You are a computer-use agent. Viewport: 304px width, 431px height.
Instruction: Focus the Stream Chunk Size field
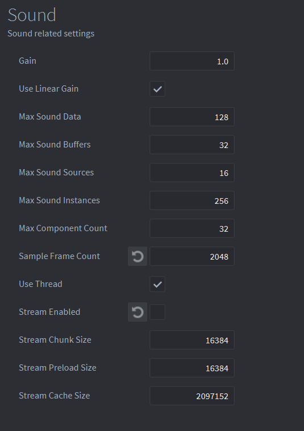(192, 340)
